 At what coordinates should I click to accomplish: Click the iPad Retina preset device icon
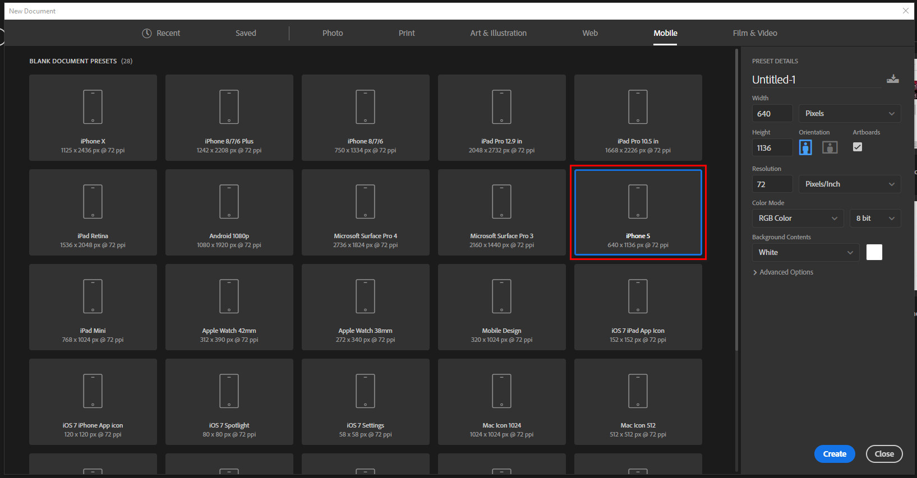tap(93, 201)
